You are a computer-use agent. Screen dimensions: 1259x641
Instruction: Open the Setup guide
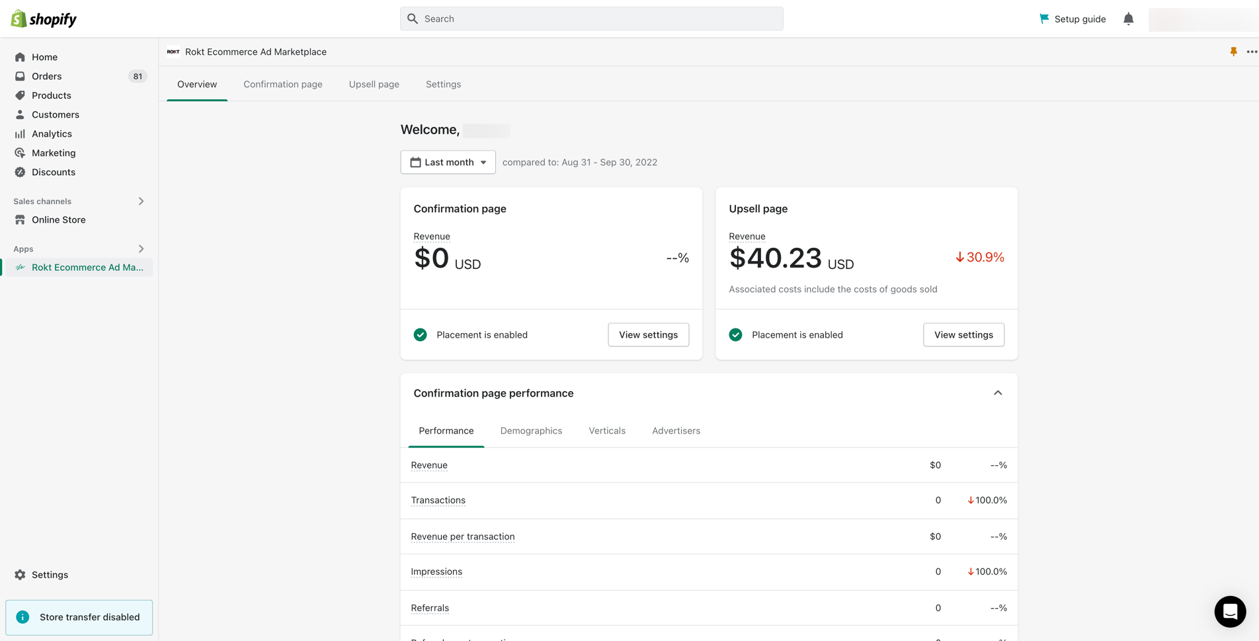point(1073,19)
